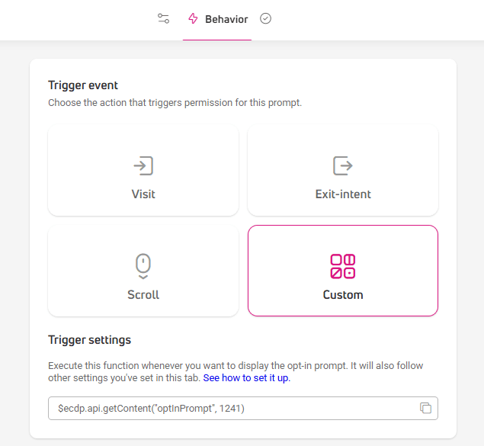Choose the Scroll trigger label

tap(143, 295)
